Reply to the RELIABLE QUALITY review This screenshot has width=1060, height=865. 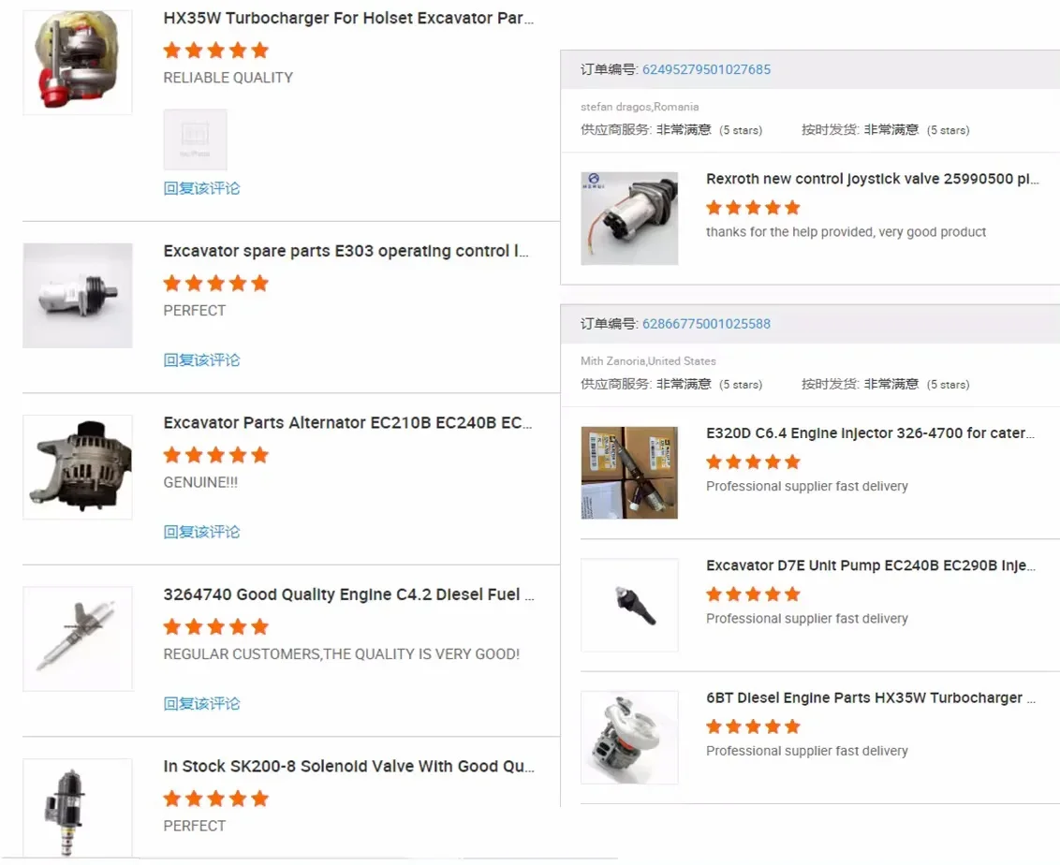pyautogui.click(x=201, y=188)
